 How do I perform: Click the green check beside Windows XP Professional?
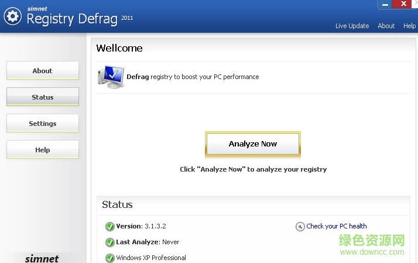(109, 258)
